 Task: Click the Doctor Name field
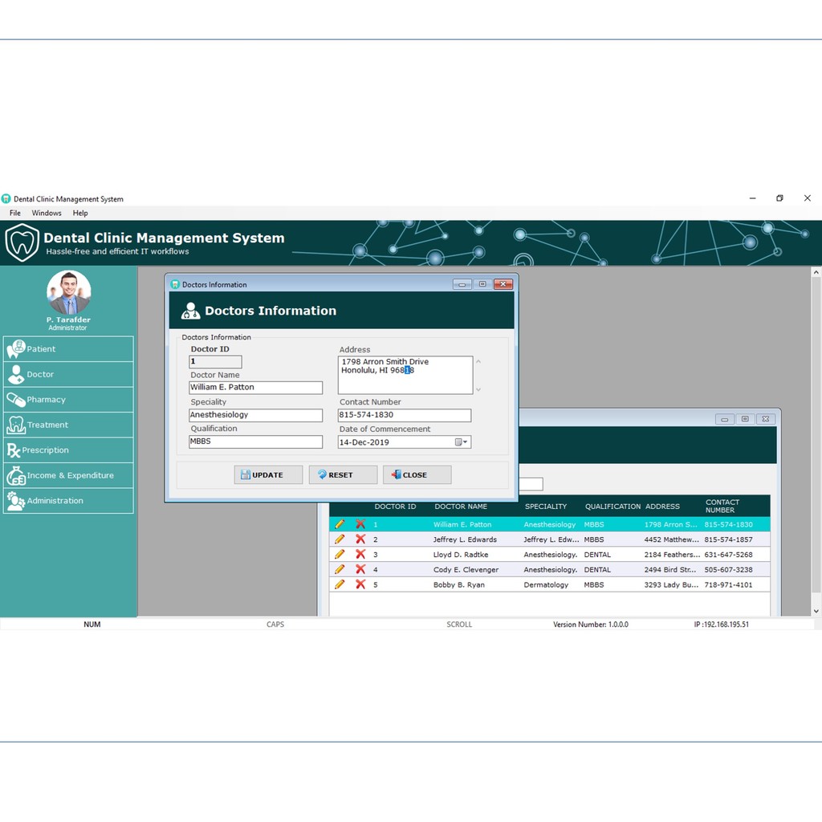(256, 388)
